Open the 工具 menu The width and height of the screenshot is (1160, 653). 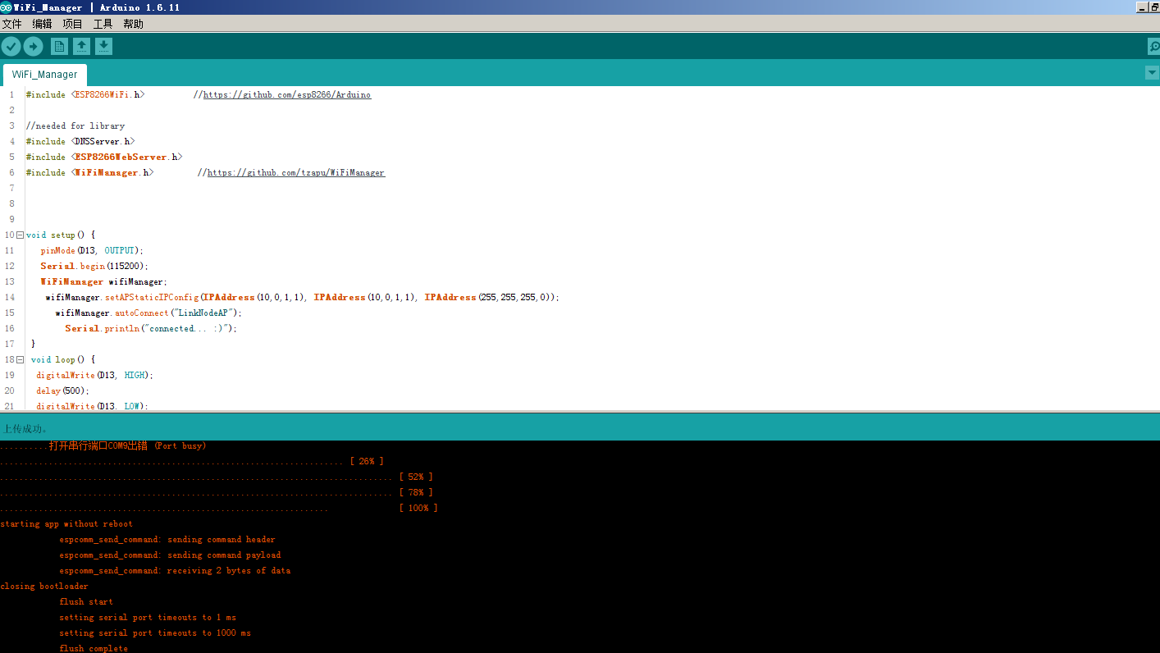pos(103,24)
